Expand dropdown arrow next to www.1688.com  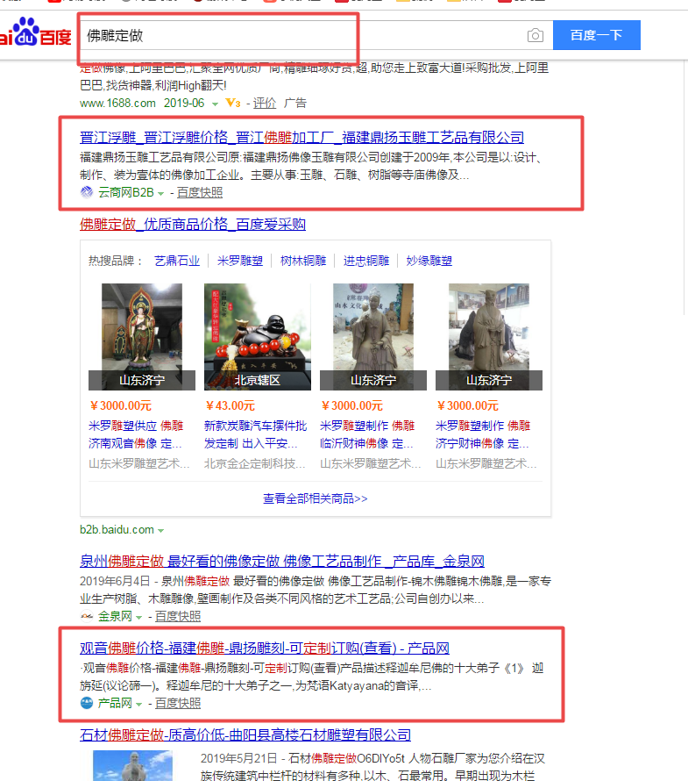215,104
